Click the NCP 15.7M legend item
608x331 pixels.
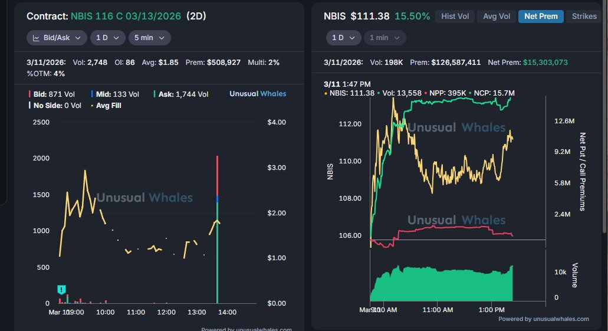(x=492, y=93)
